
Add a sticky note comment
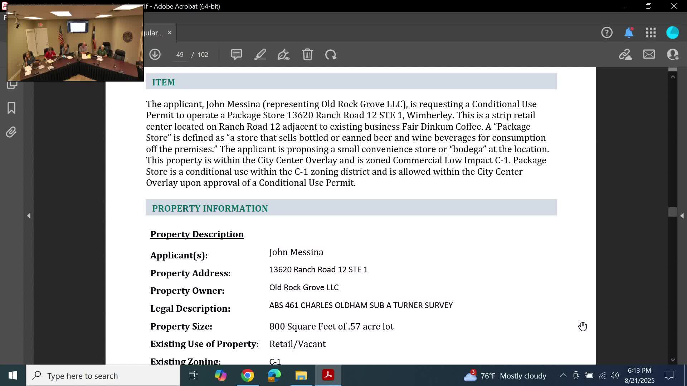point(236,54)
